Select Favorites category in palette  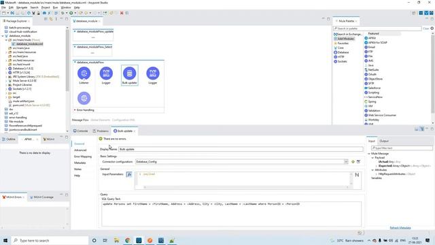(341, 44)
